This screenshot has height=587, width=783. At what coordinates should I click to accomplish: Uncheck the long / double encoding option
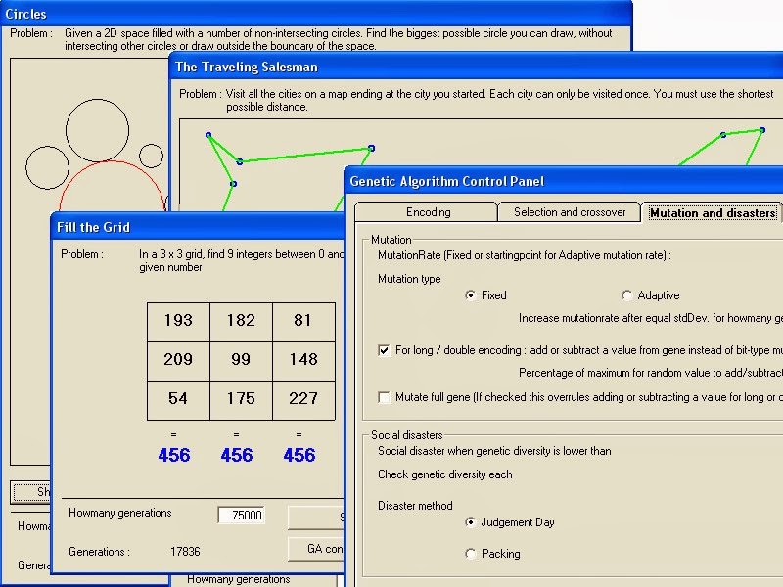384,349
